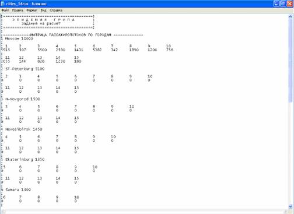Screen dimensions: 294x214
Task: Open the Правка menu
Action: (17, 10)
